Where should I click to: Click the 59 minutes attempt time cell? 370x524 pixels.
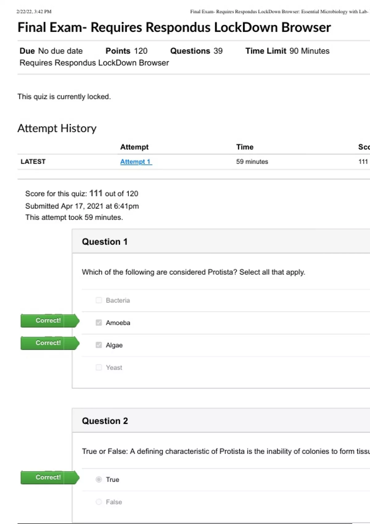coord(252,162)
